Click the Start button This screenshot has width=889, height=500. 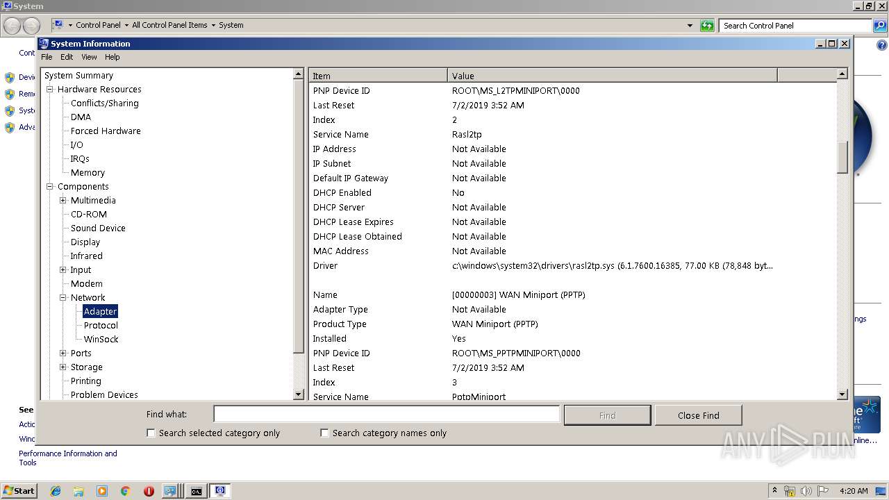click(x=19, y=491)
